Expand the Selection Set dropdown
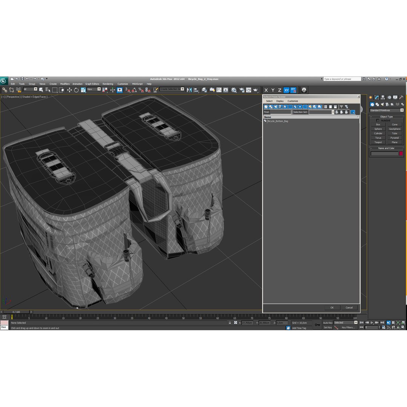407x407 pixels. 333,112
